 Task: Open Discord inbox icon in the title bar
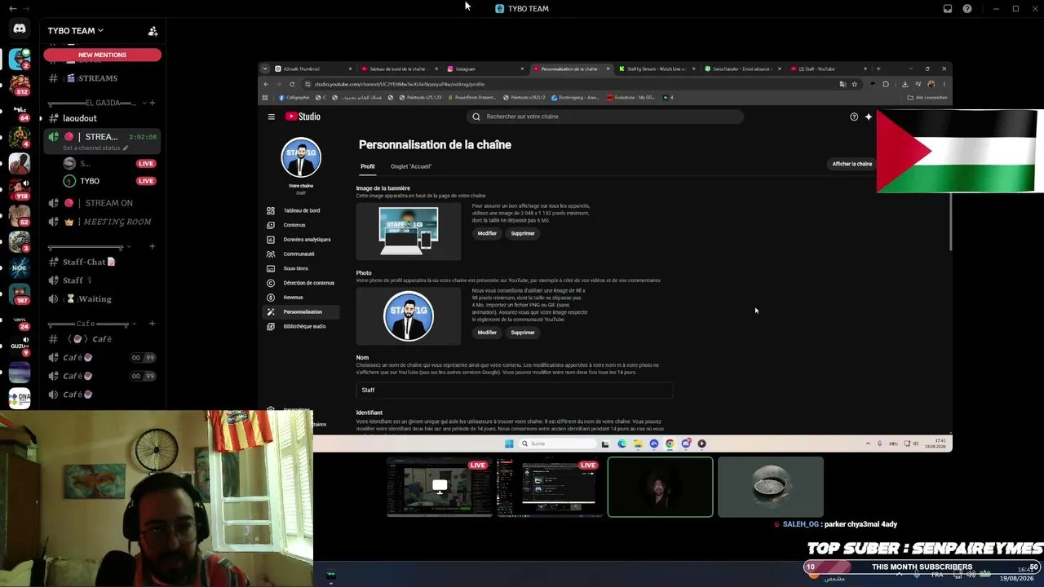click(948, 9)
